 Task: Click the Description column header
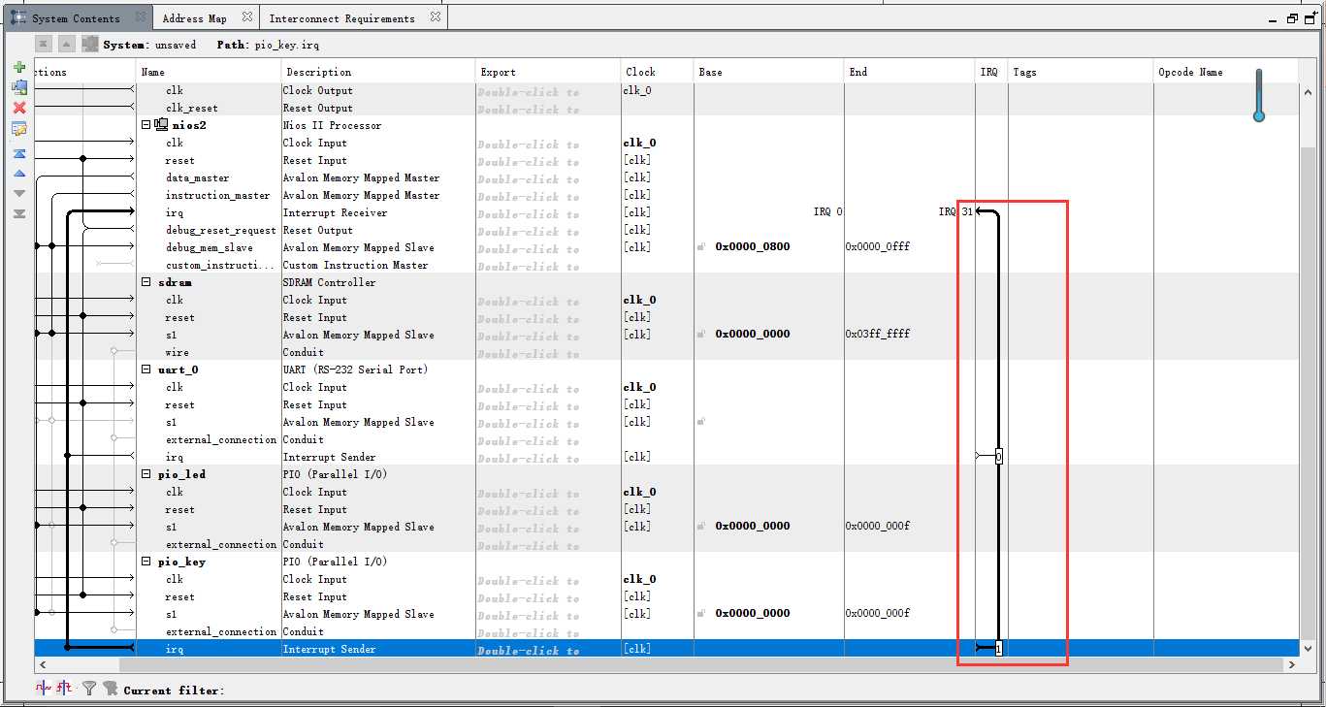378,72
